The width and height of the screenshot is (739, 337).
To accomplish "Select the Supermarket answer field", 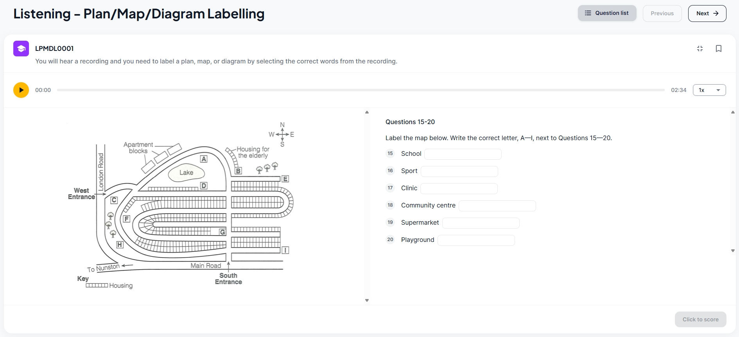I will pos(481,223).
